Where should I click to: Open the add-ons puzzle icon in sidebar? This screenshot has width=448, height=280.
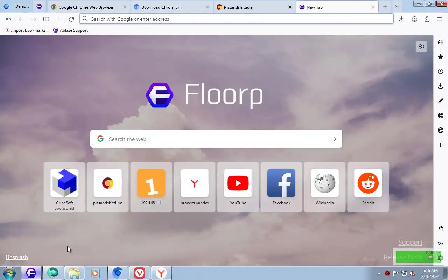click(x=441, y=229)
